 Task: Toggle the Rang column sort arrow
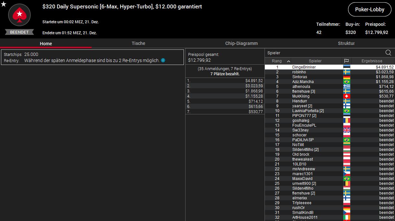pyautogui.click(x=288, y=61)
